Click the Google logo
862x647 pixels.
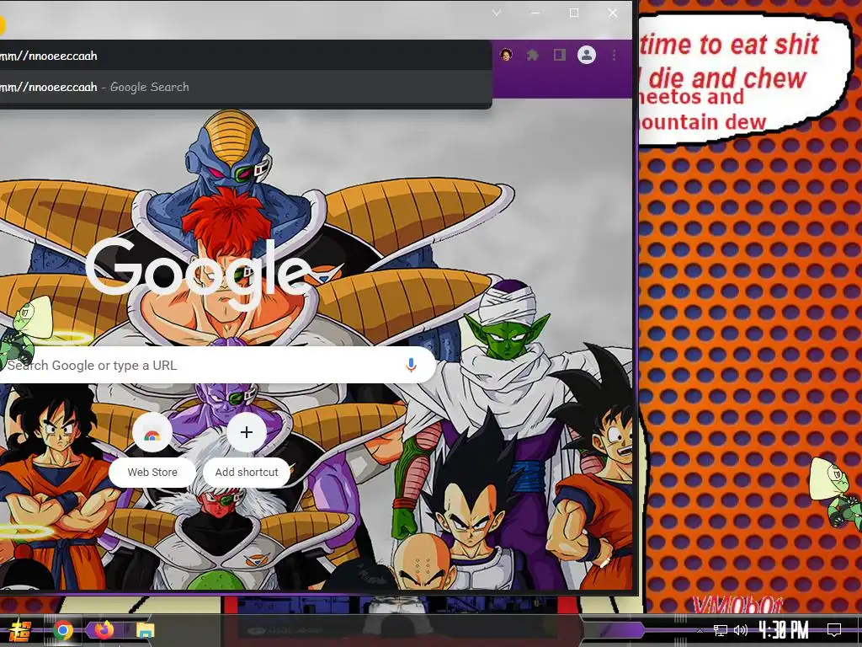[198, 274]
